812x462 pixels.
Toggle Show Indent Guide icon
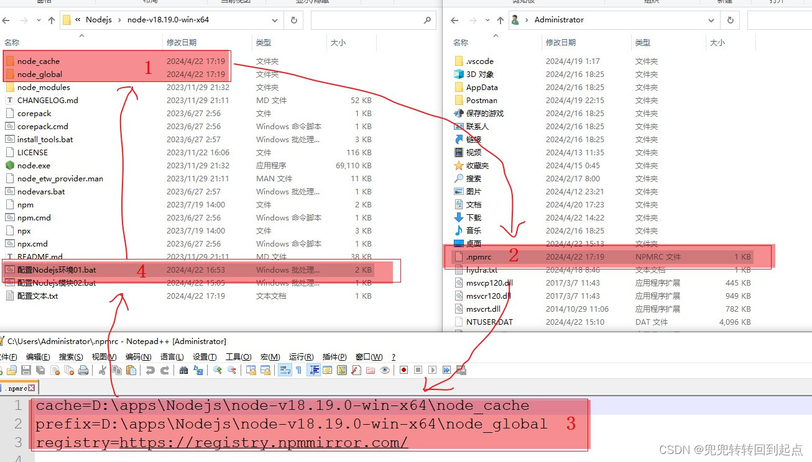(314, 370)
